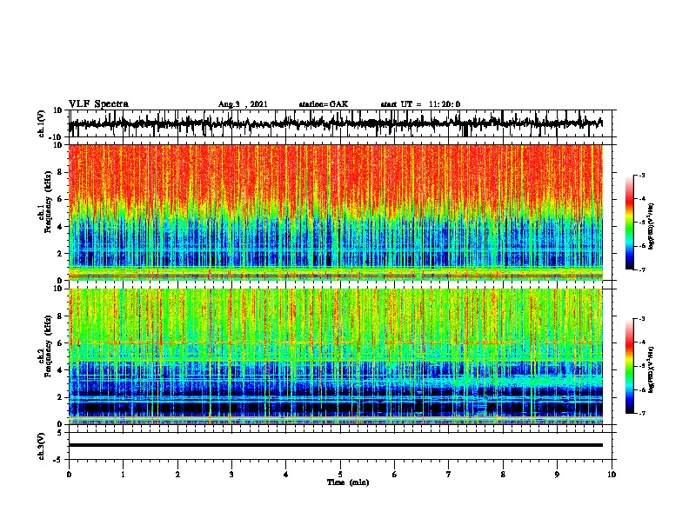This screenshot has width=689, height=532.
Task: Click the "5" tick on ch.3(V) axis
Action: tap(60, 433)
